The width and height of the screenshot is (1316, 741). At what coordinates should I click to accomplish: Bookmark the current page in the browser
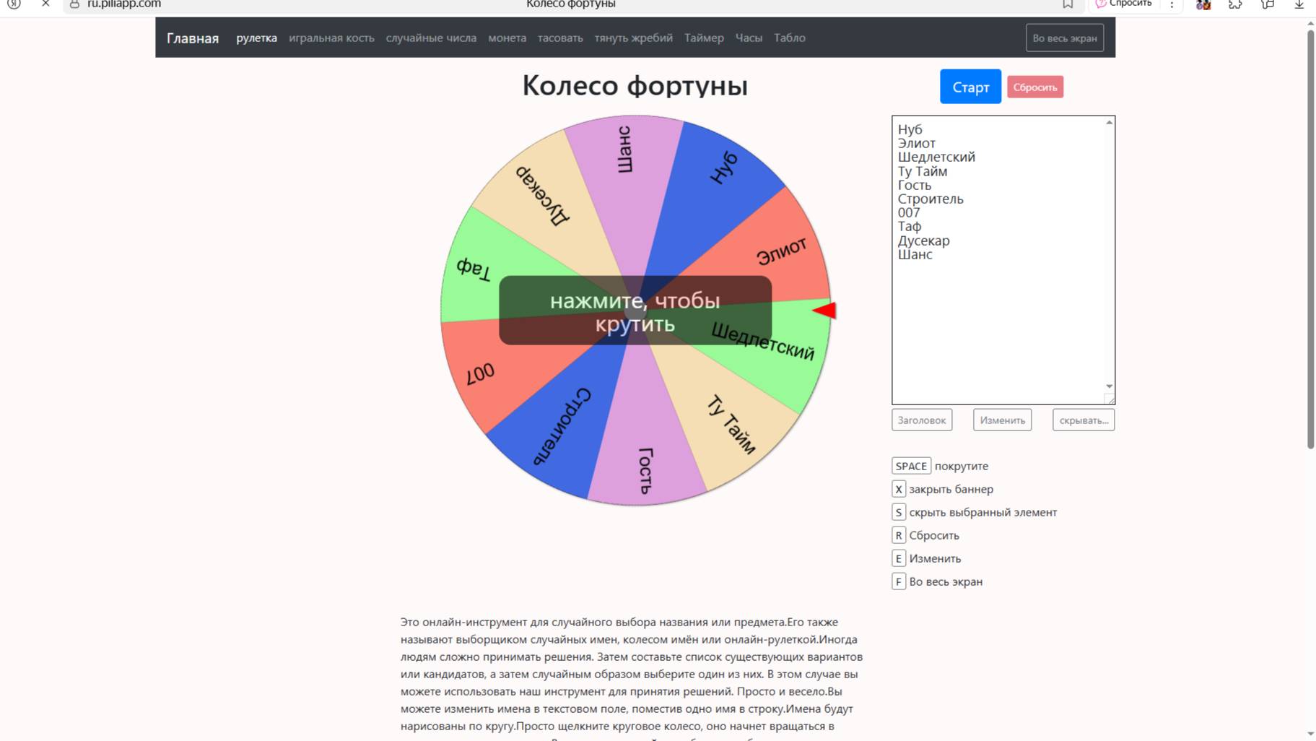point(1066,5)
